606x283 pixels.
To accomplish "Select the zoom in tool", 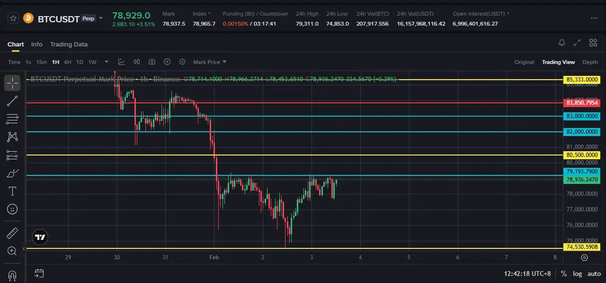I will pos(12,251).
